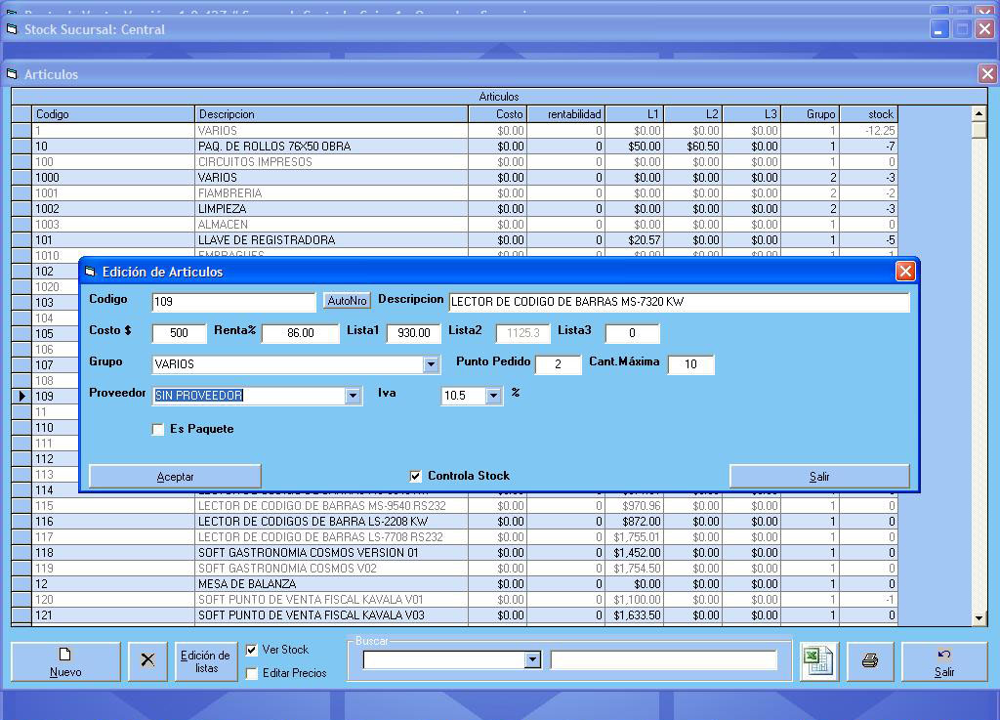Click the Aceptar button

(176, 477)
